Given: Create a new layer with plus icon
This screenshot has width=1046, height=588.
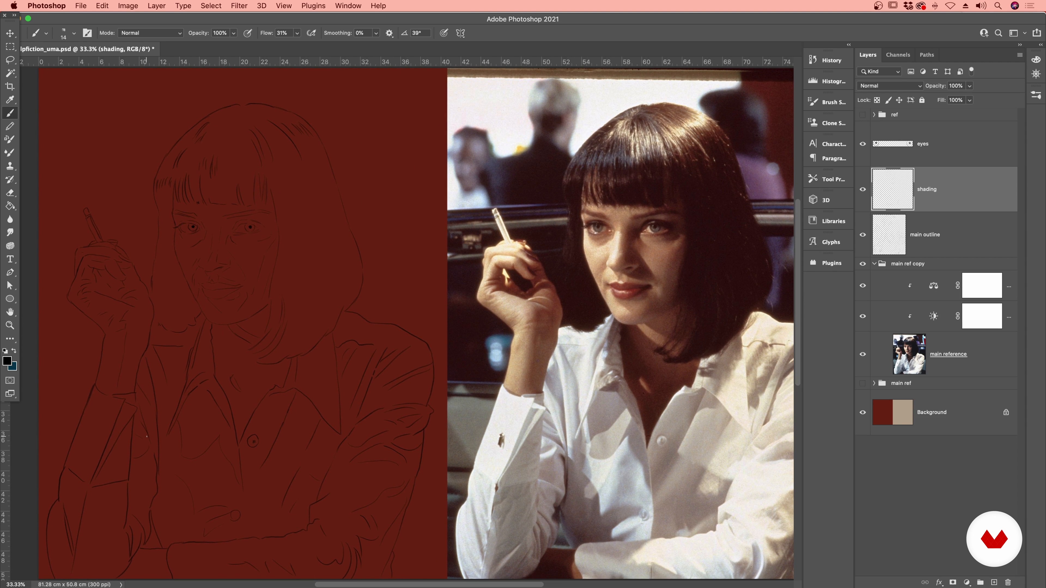Looking at the screenshot, I should pyautogui.click(x=994, y=582).
